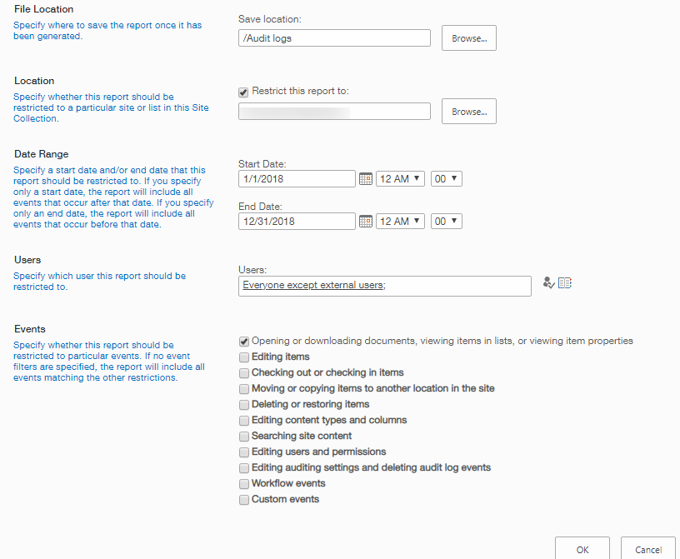
Task: Tick Moving or copying items checkbox
Action: [243, 388]
